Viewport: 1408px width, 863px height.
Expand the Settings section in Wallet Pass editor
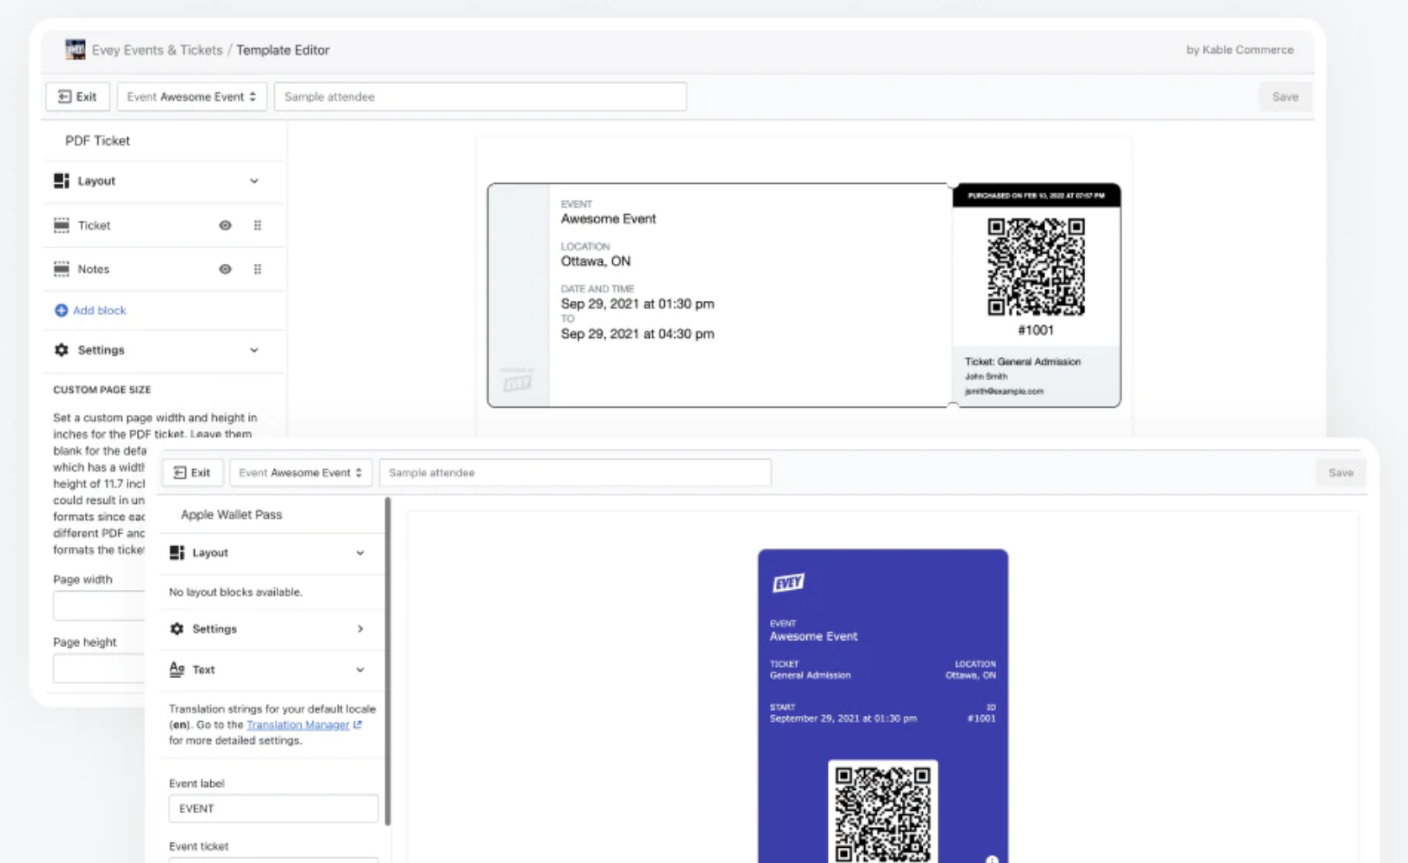point(361,629)
